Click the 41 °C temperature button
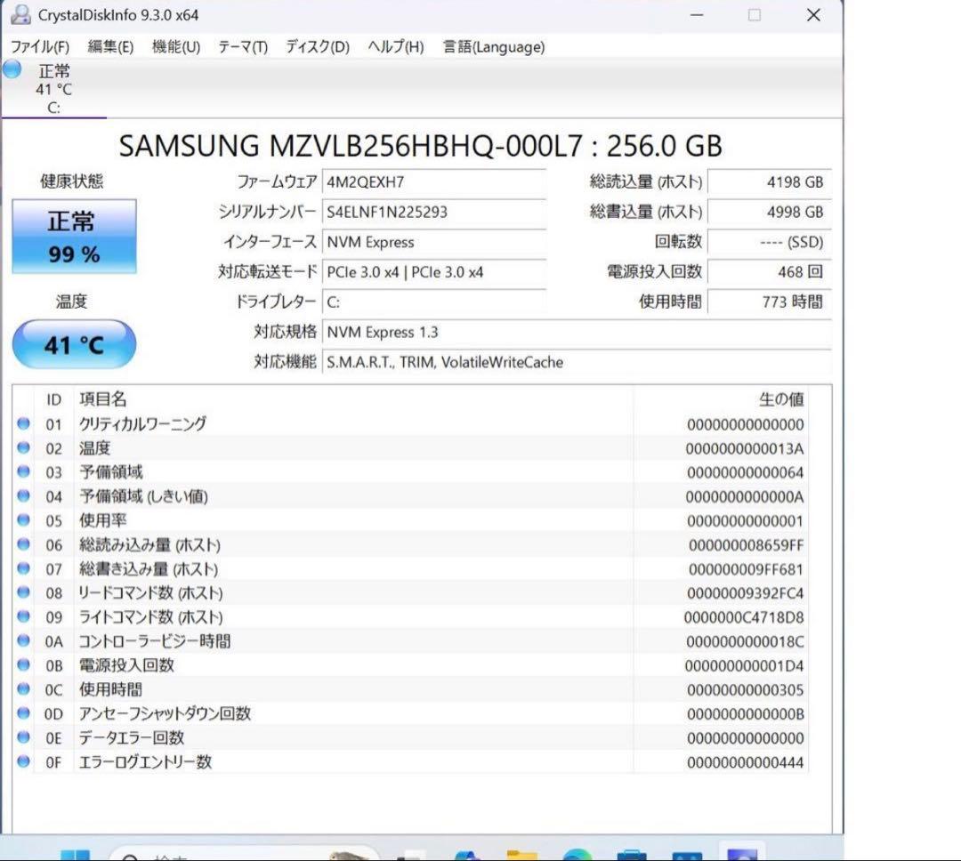Viewport: 961px width, 861px height. (74, 344)
